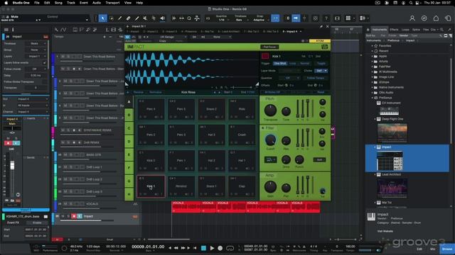This screenshot has height=255, width=455.
Task: Select the Range tool
Action: tap(112, 18)
